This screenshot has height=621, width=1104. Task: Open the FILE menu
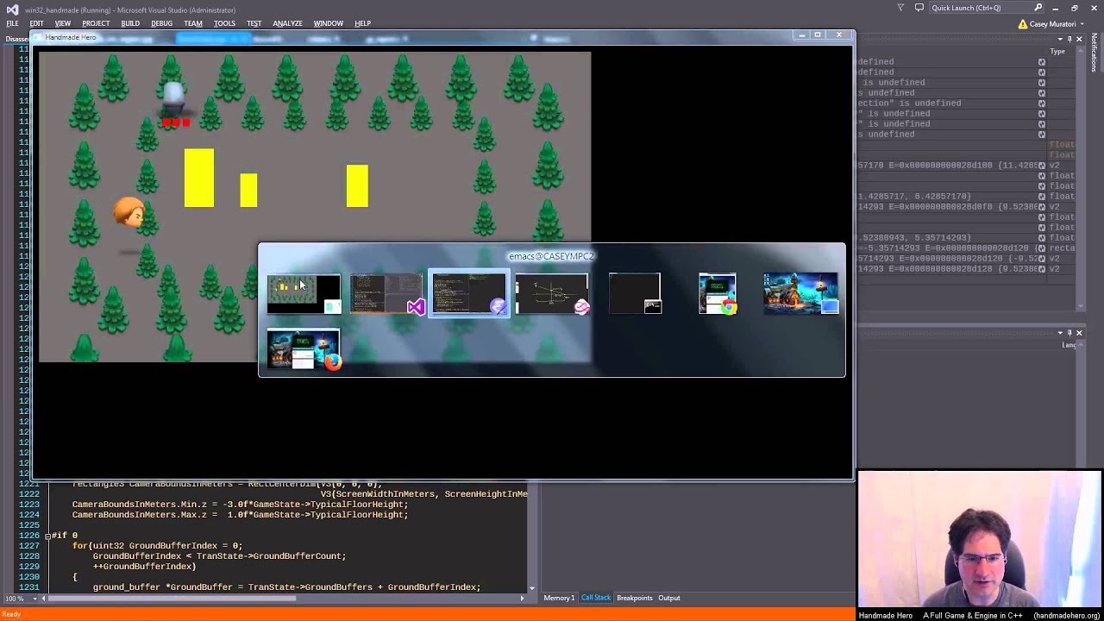12,23
